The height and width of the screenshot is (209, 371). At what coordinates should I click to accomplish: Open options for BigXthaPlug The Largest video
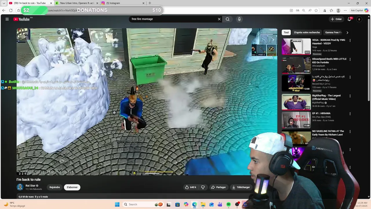click(x=350, y=96)
